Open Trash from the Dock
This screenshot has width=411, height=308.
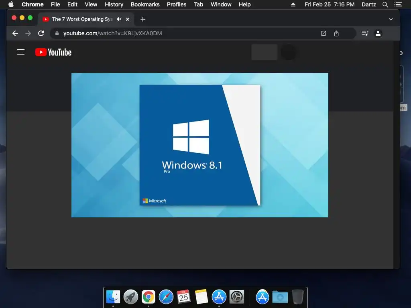(x=298, y=297)
